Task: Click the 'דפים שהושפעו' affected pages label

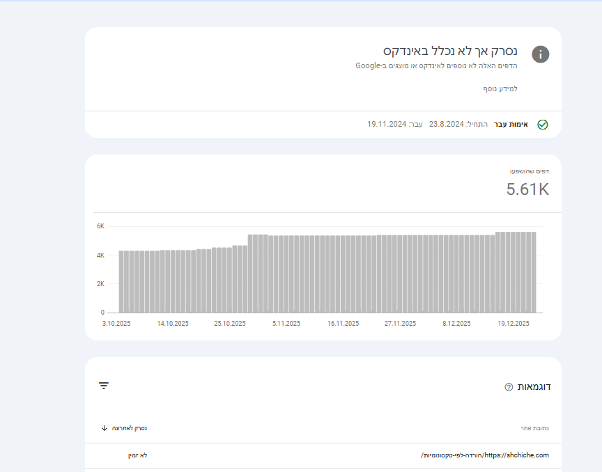Action: point(530,171)
